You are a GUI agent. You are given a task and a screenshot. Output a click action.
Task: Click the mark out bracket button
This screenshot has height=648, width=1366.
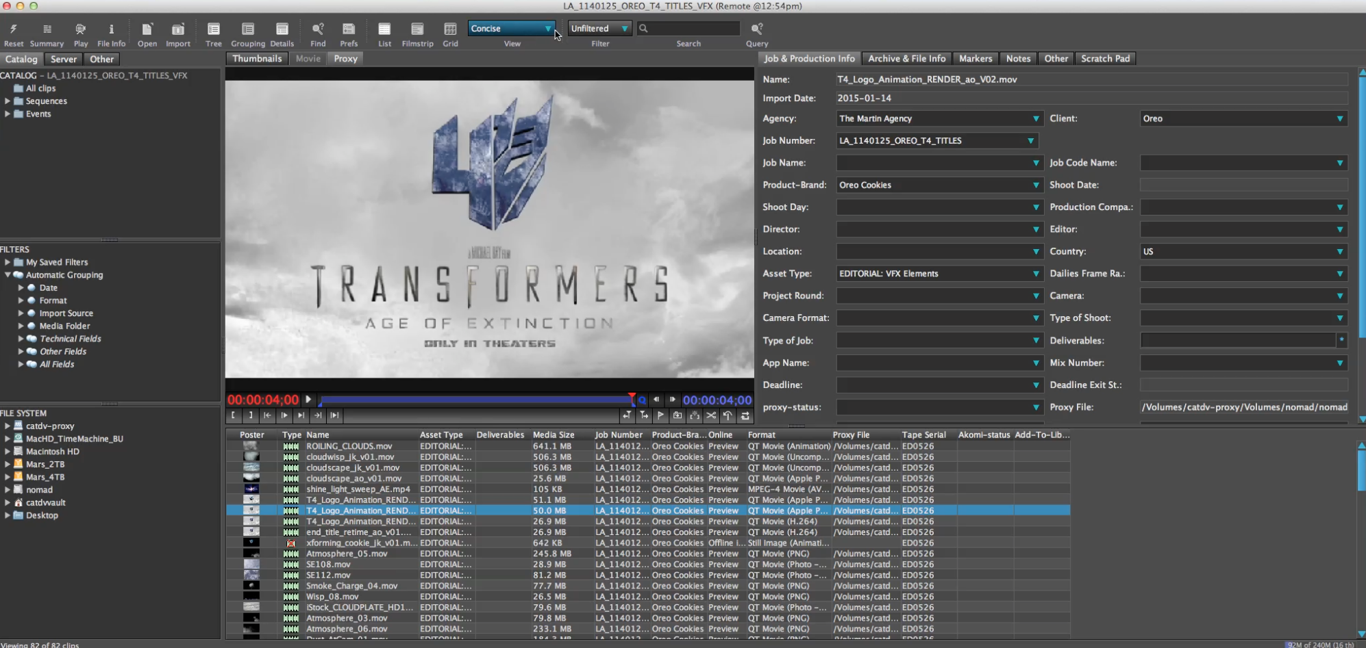point(251,415)
